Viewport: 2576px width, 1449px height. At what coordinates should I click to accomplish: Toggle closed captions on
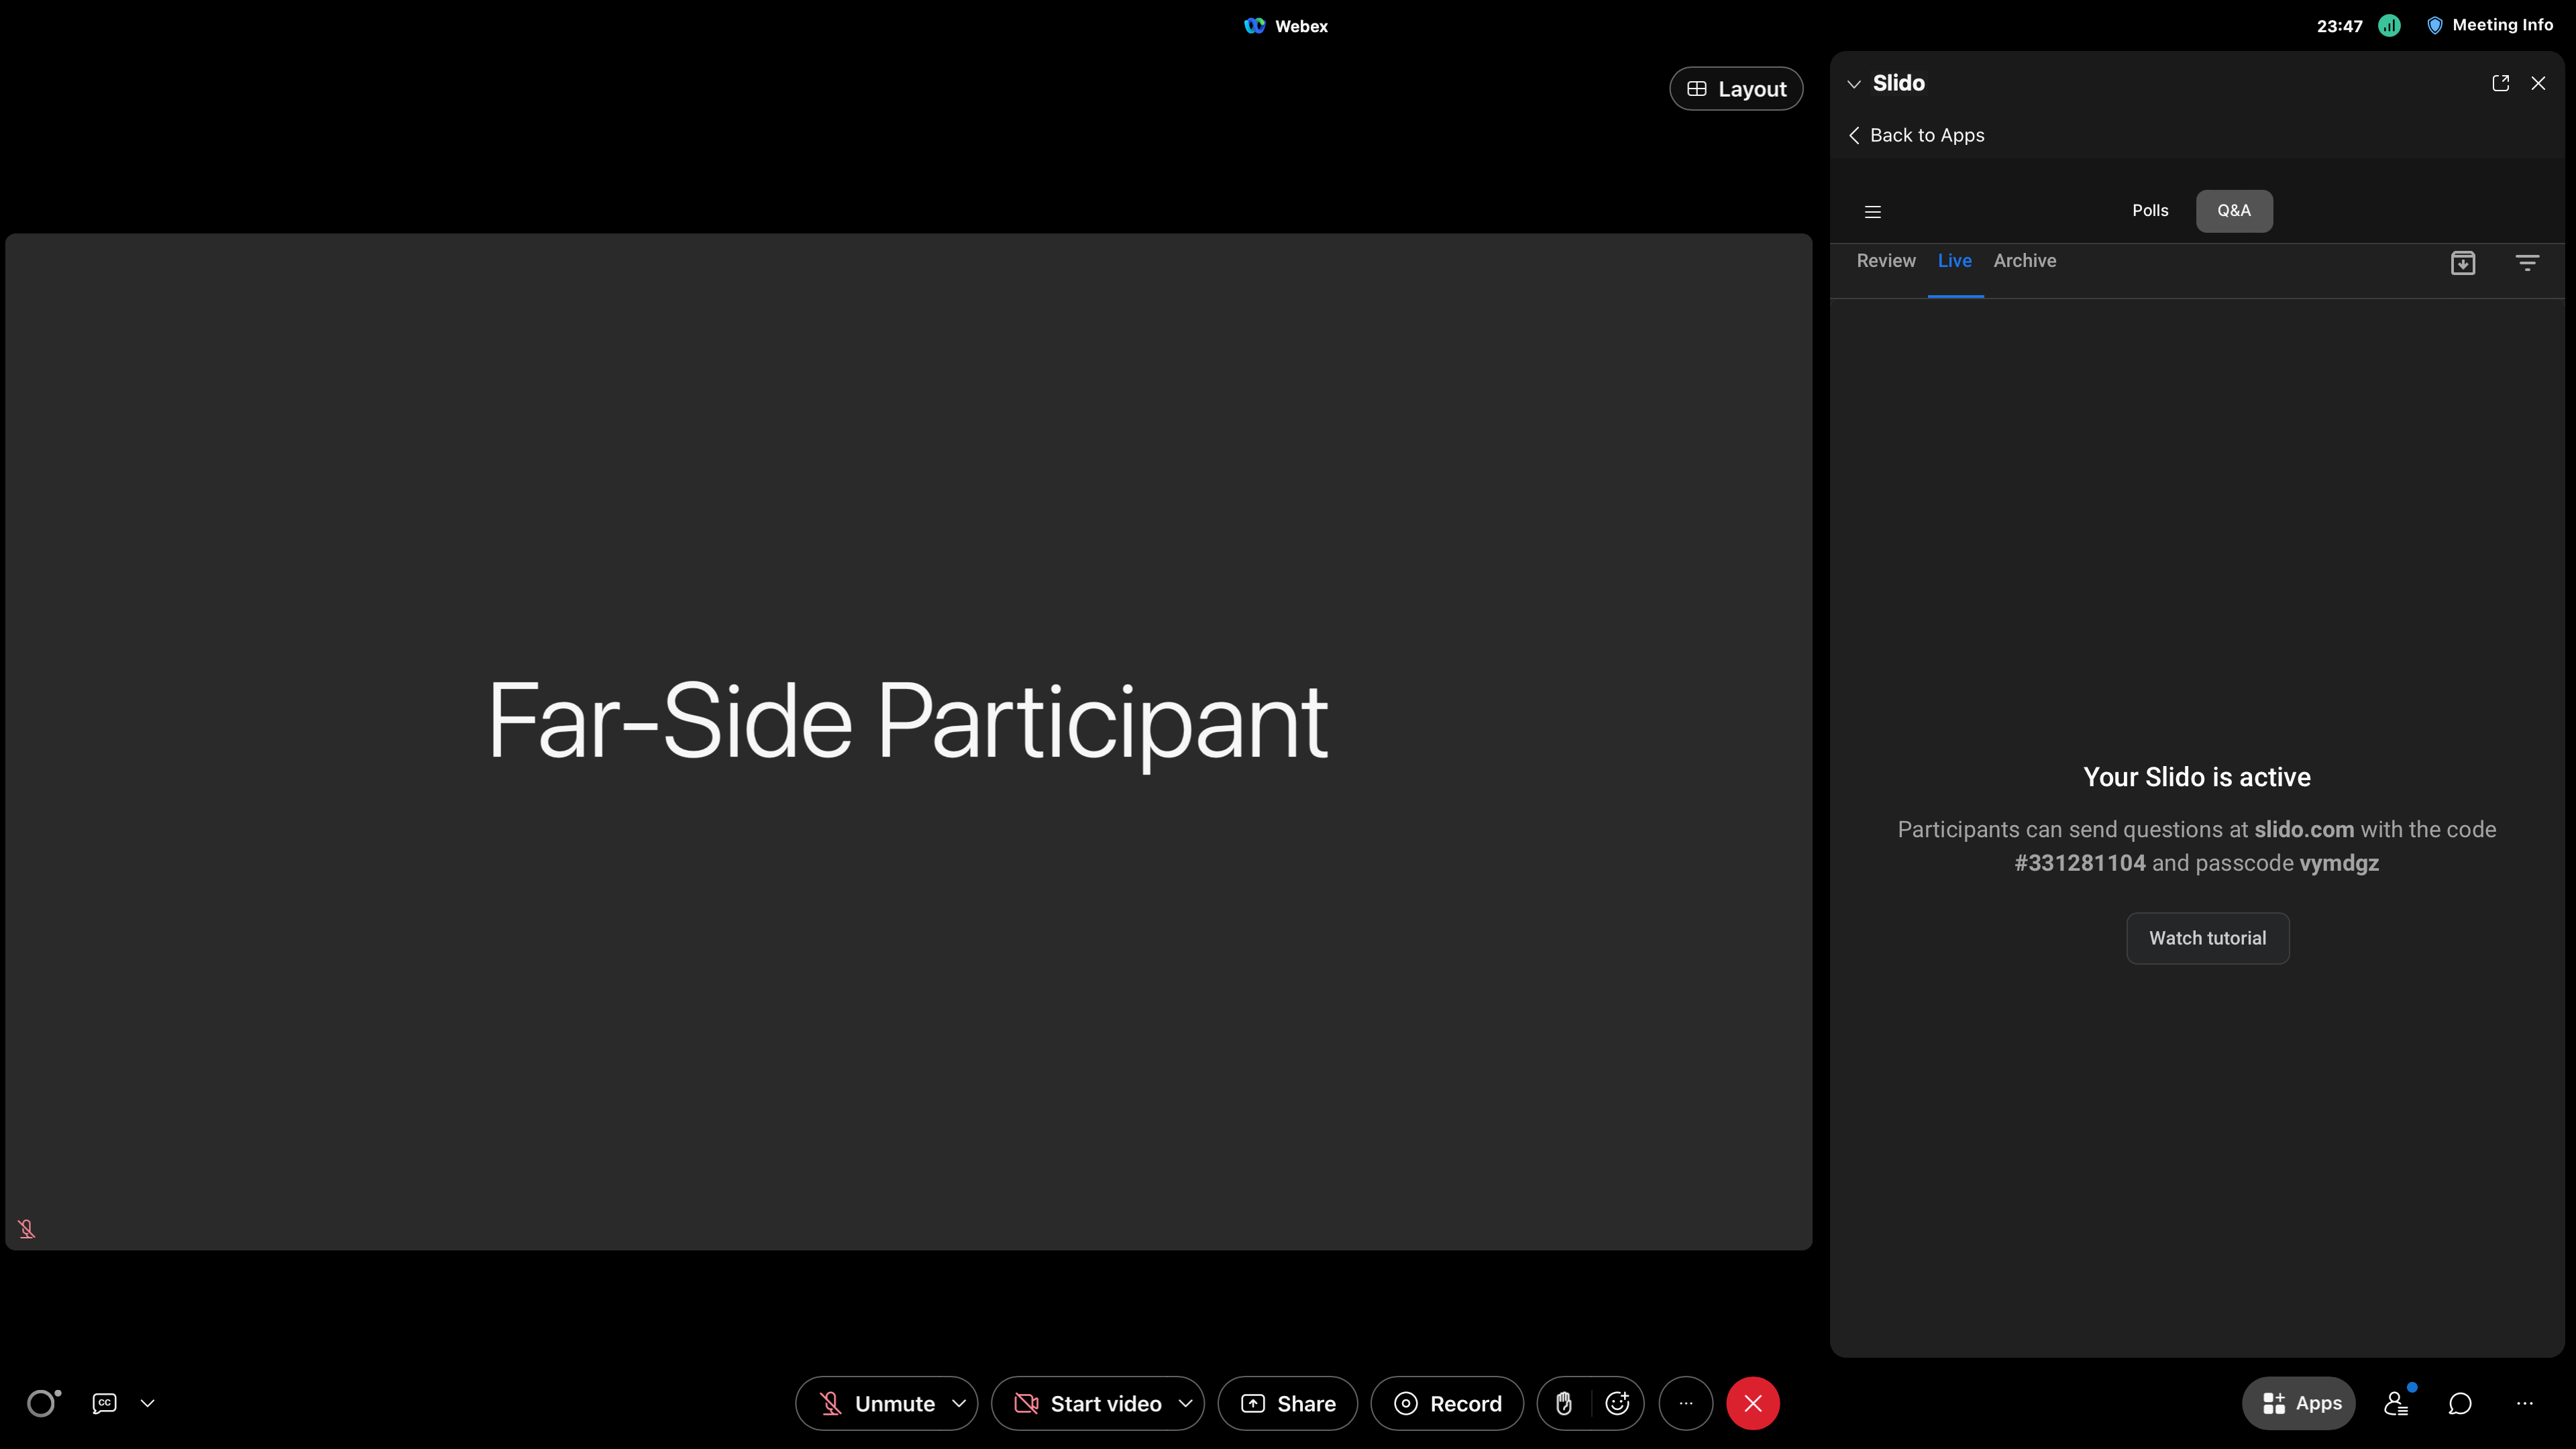(x=103, y=1403)
